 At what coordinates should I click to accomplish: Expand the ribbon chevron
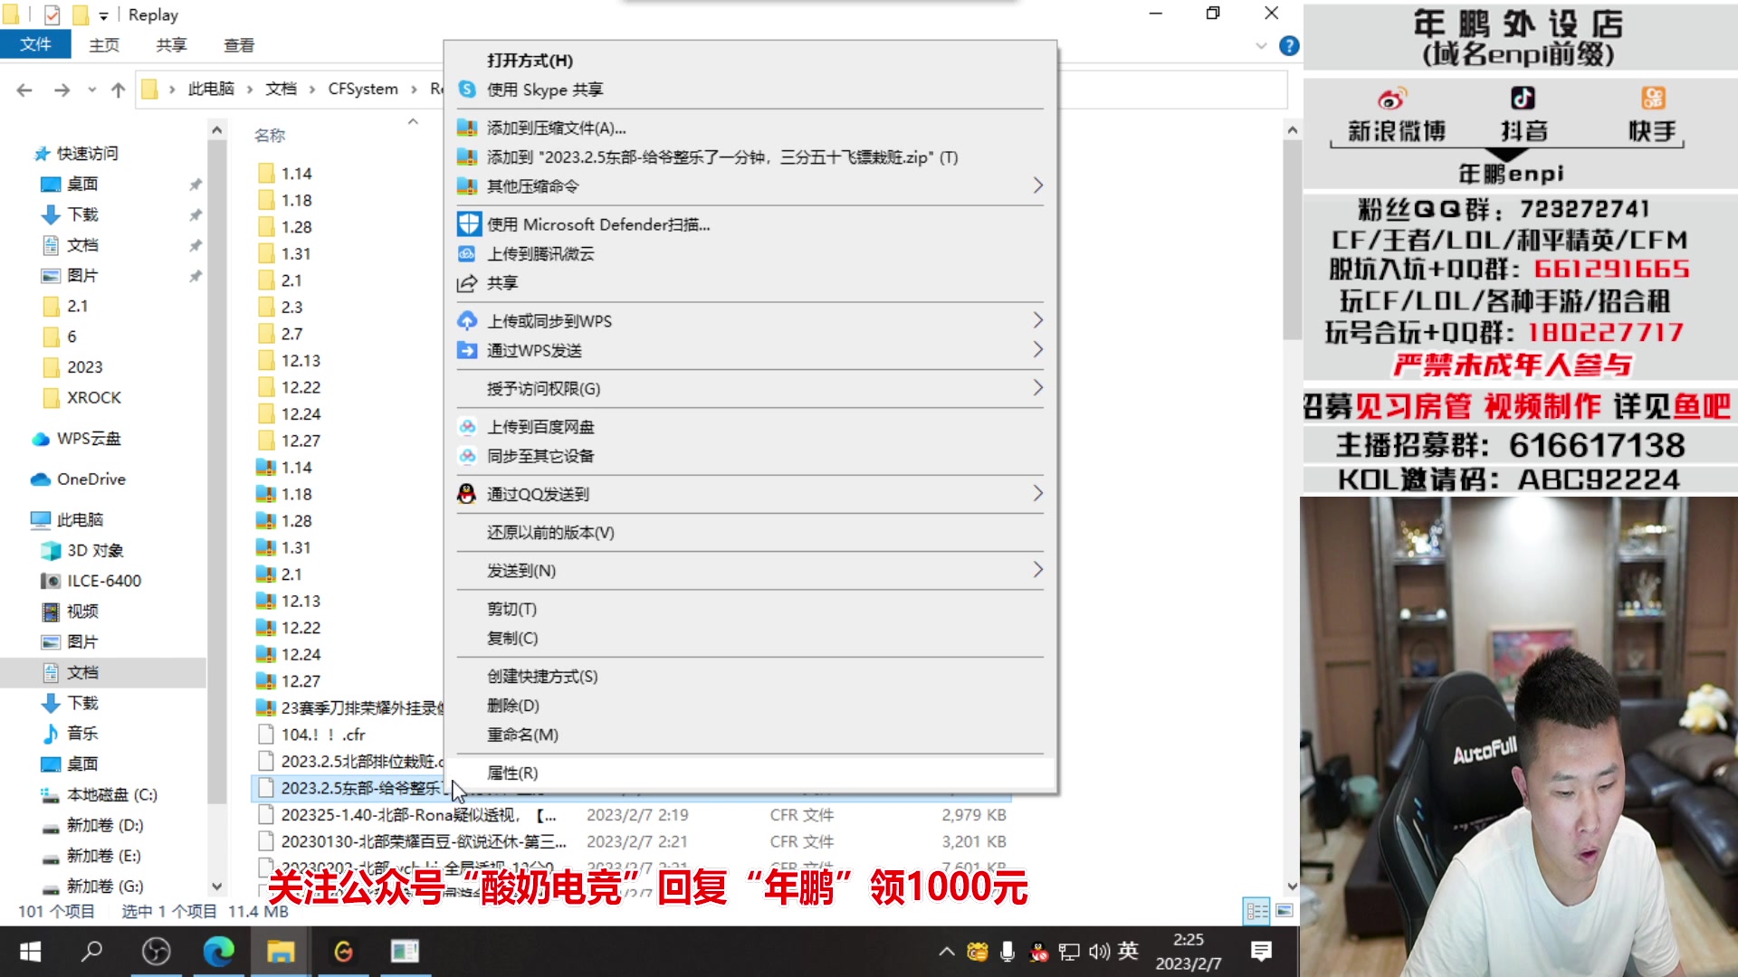tap(1261, 46)
